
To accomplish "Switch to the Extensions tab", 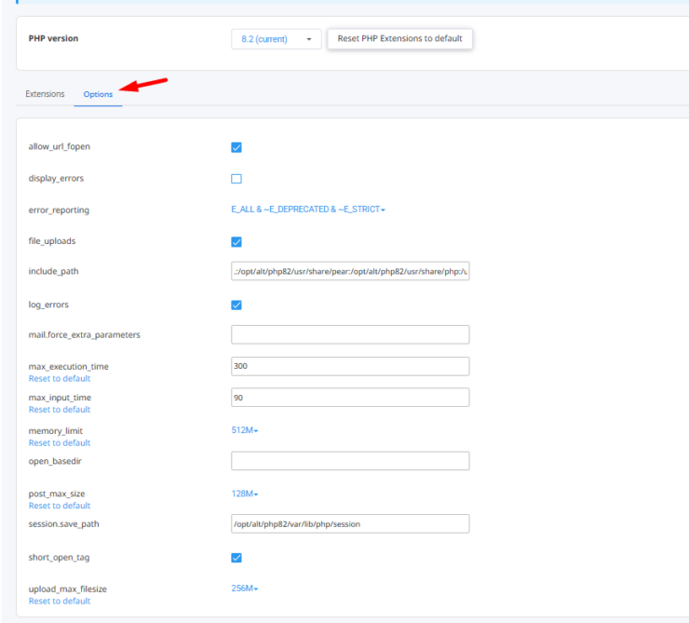I will [x=45, y=94].
